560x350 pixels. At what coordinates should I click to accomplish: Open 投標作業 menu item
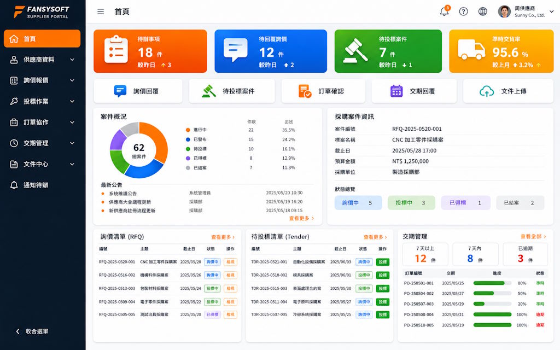tap(42, 101)
